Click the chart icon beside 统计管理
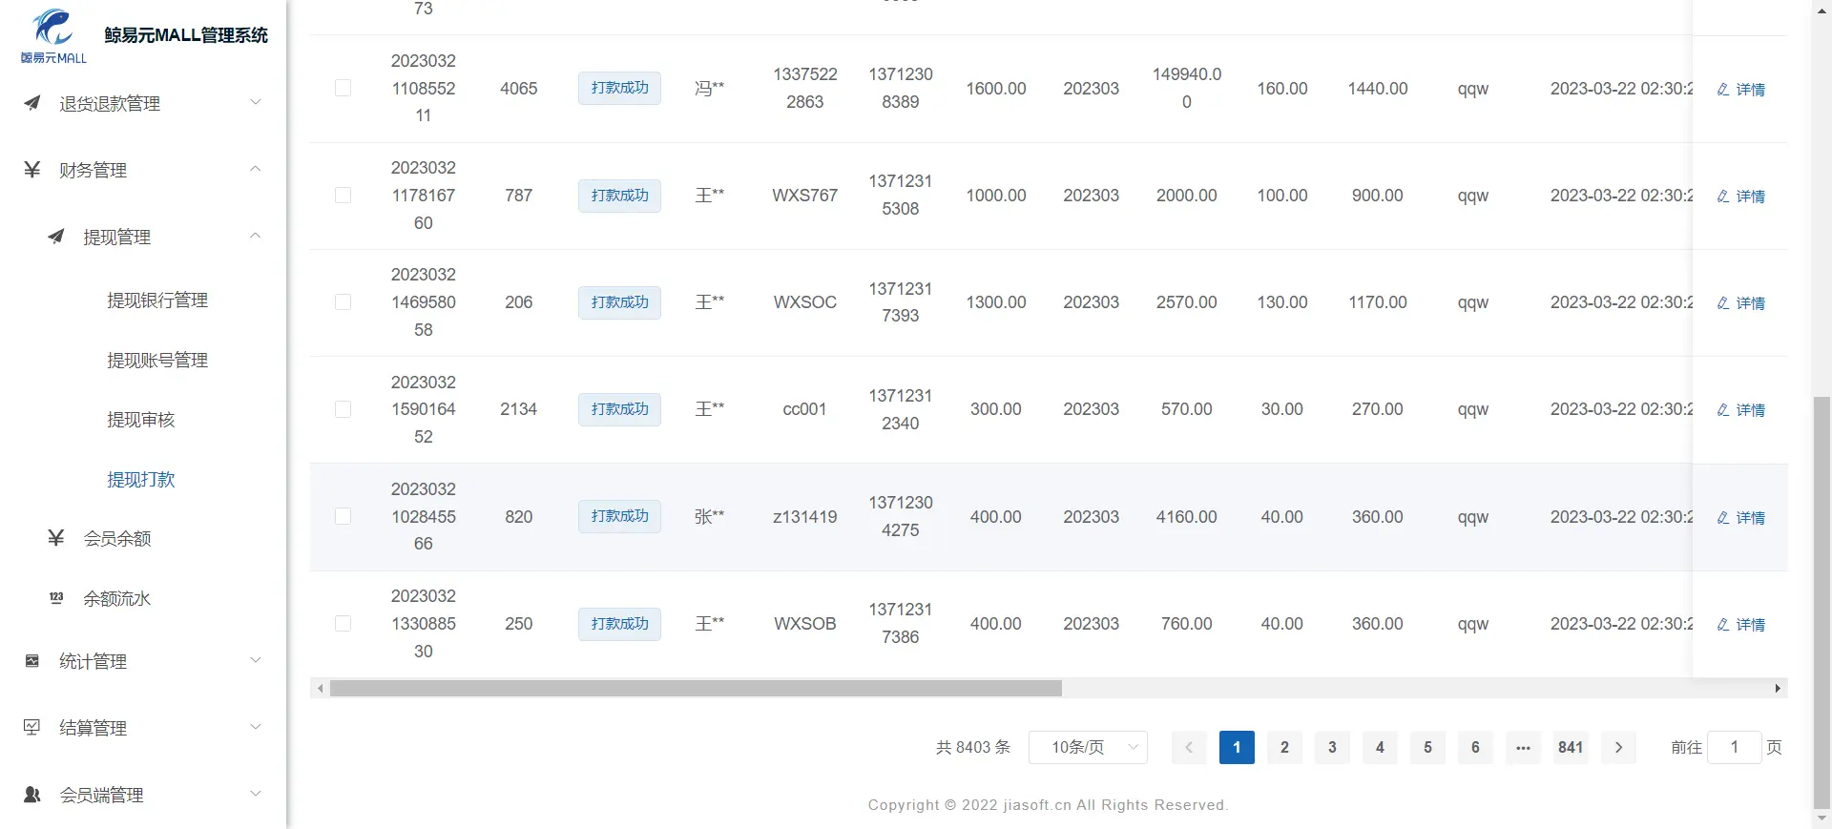The width and height of the screenshot is (1832, 829). coord(31,661)
